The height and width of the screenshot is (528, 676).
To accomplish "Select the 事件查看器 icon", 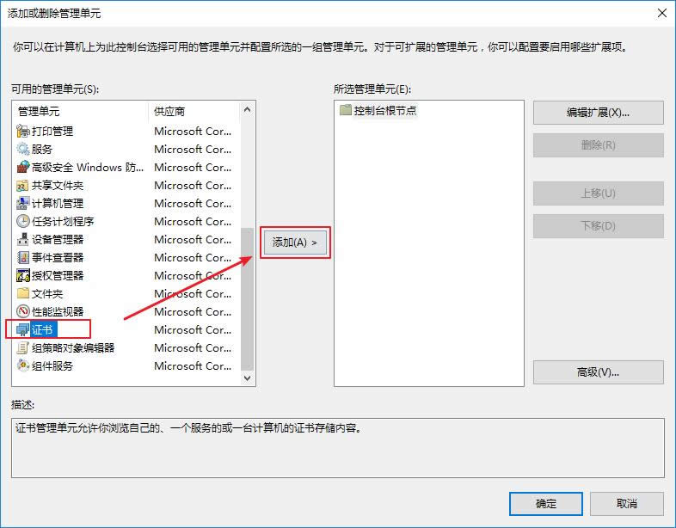I will tap(23, 258).
